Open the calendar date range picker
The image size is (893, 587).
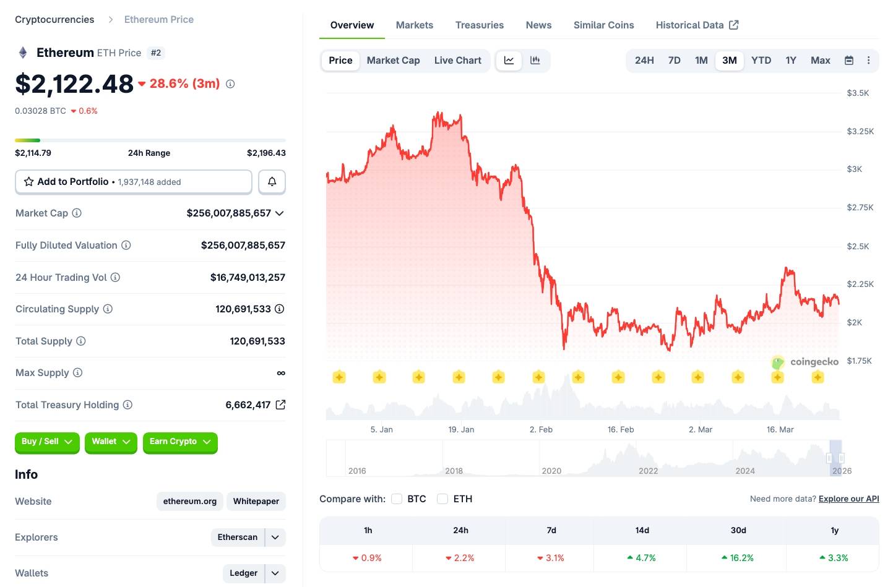point(849,61)
